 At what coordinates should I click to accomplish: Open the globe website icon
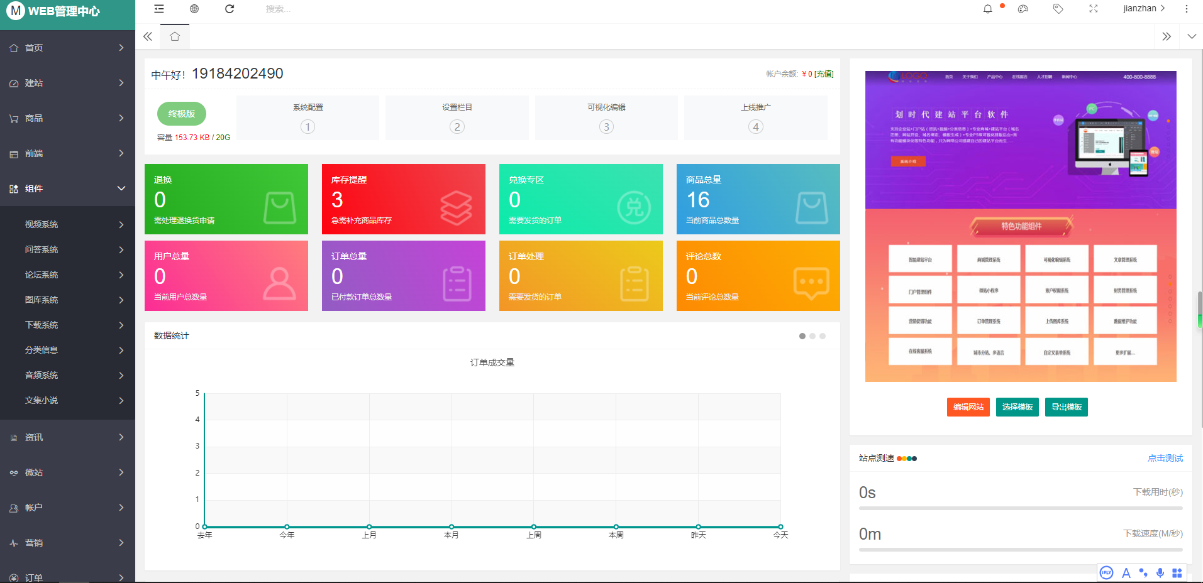pyautogui.click(x=194, y=9)
